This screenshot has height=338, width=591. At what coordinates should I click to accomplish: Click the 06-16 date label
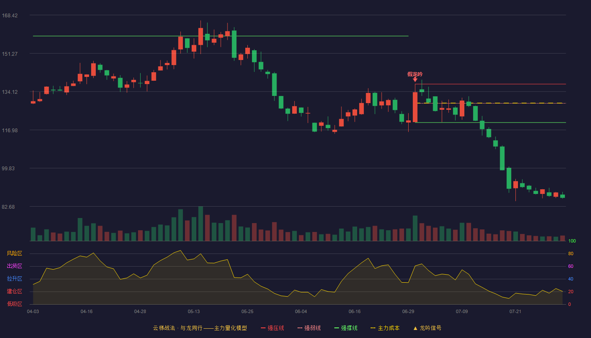[x=355, y=311]
